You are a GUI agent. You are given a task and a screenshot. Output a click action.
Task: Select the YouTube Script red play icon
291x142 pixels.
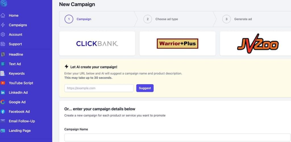[x=3, y=83]
